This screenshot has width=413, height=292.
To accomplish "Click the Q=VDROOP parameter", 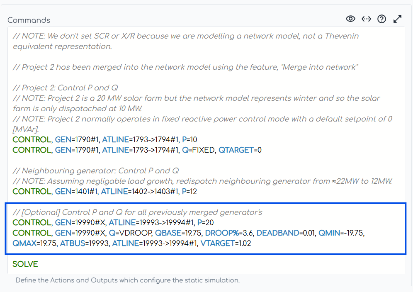I will 131,233.
